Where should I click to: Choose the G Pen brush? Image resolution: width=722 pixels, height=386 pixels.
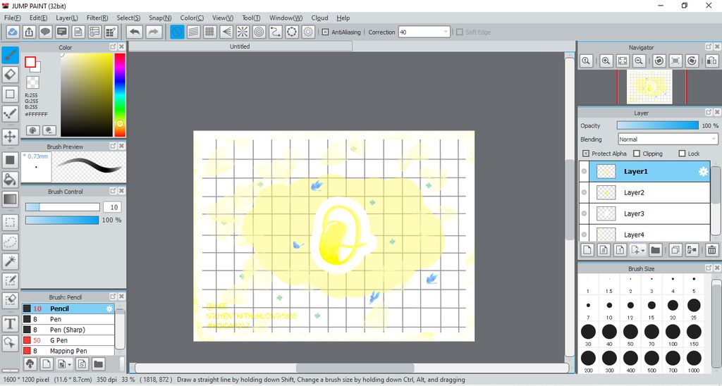tap(68, 340)
